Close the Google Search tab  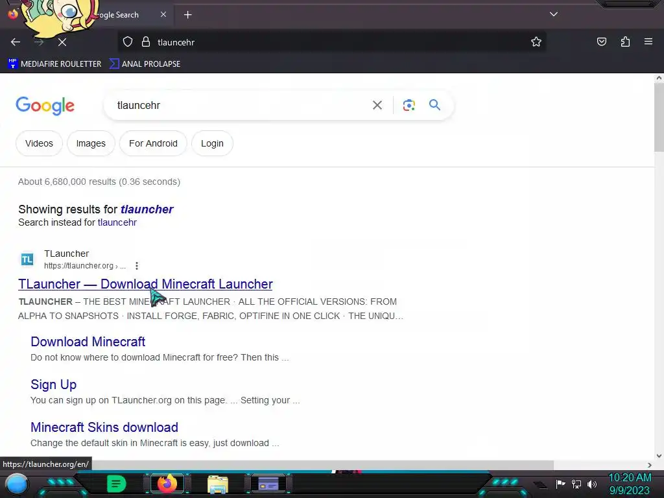pos(163,14)
